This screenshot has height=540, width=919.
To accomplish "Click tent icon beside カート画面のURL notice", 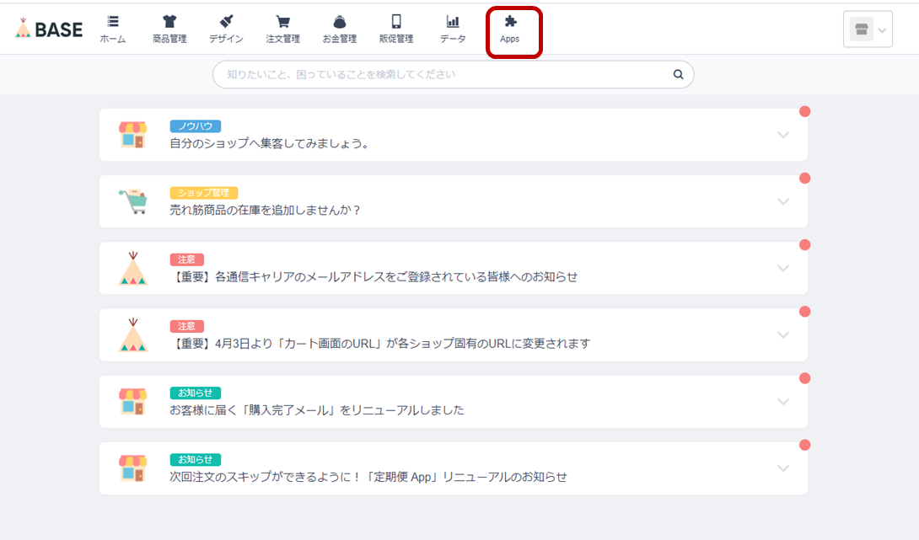I will point(133,335).
